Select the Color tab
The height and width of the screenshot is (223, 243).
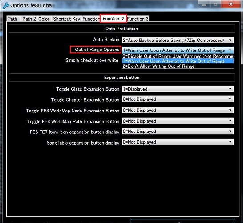pyautogui.click(x=44, y=19)
